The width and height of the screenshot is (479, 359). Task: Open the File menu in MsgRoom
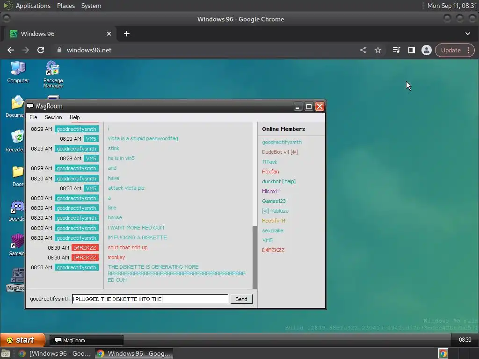[33, 117]
